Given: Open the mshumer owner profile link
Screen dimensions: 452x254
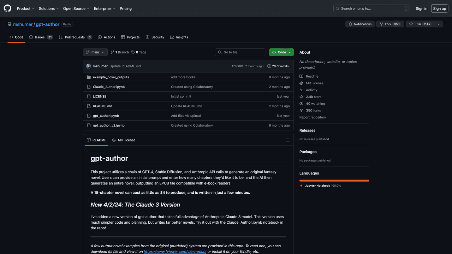Looking at the screenshot, I should click(x=23, y=24).
